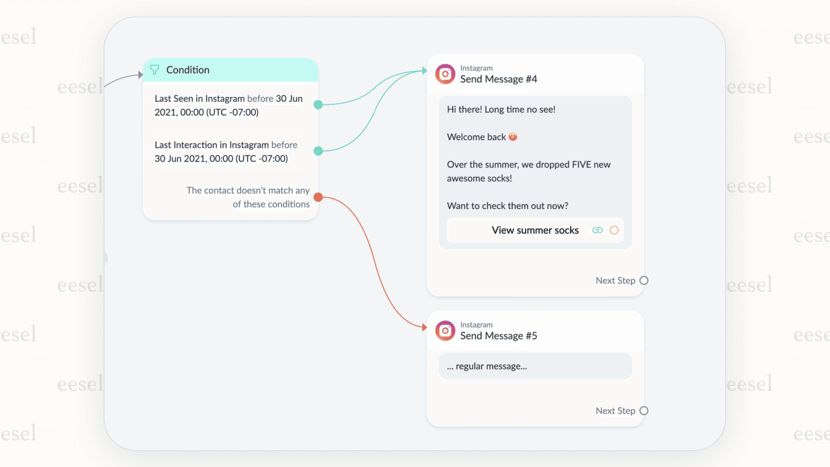The width and height of the screenshot is (830, 467).
Task: Click the orange output circle on View summer socks
Action: 614,230
